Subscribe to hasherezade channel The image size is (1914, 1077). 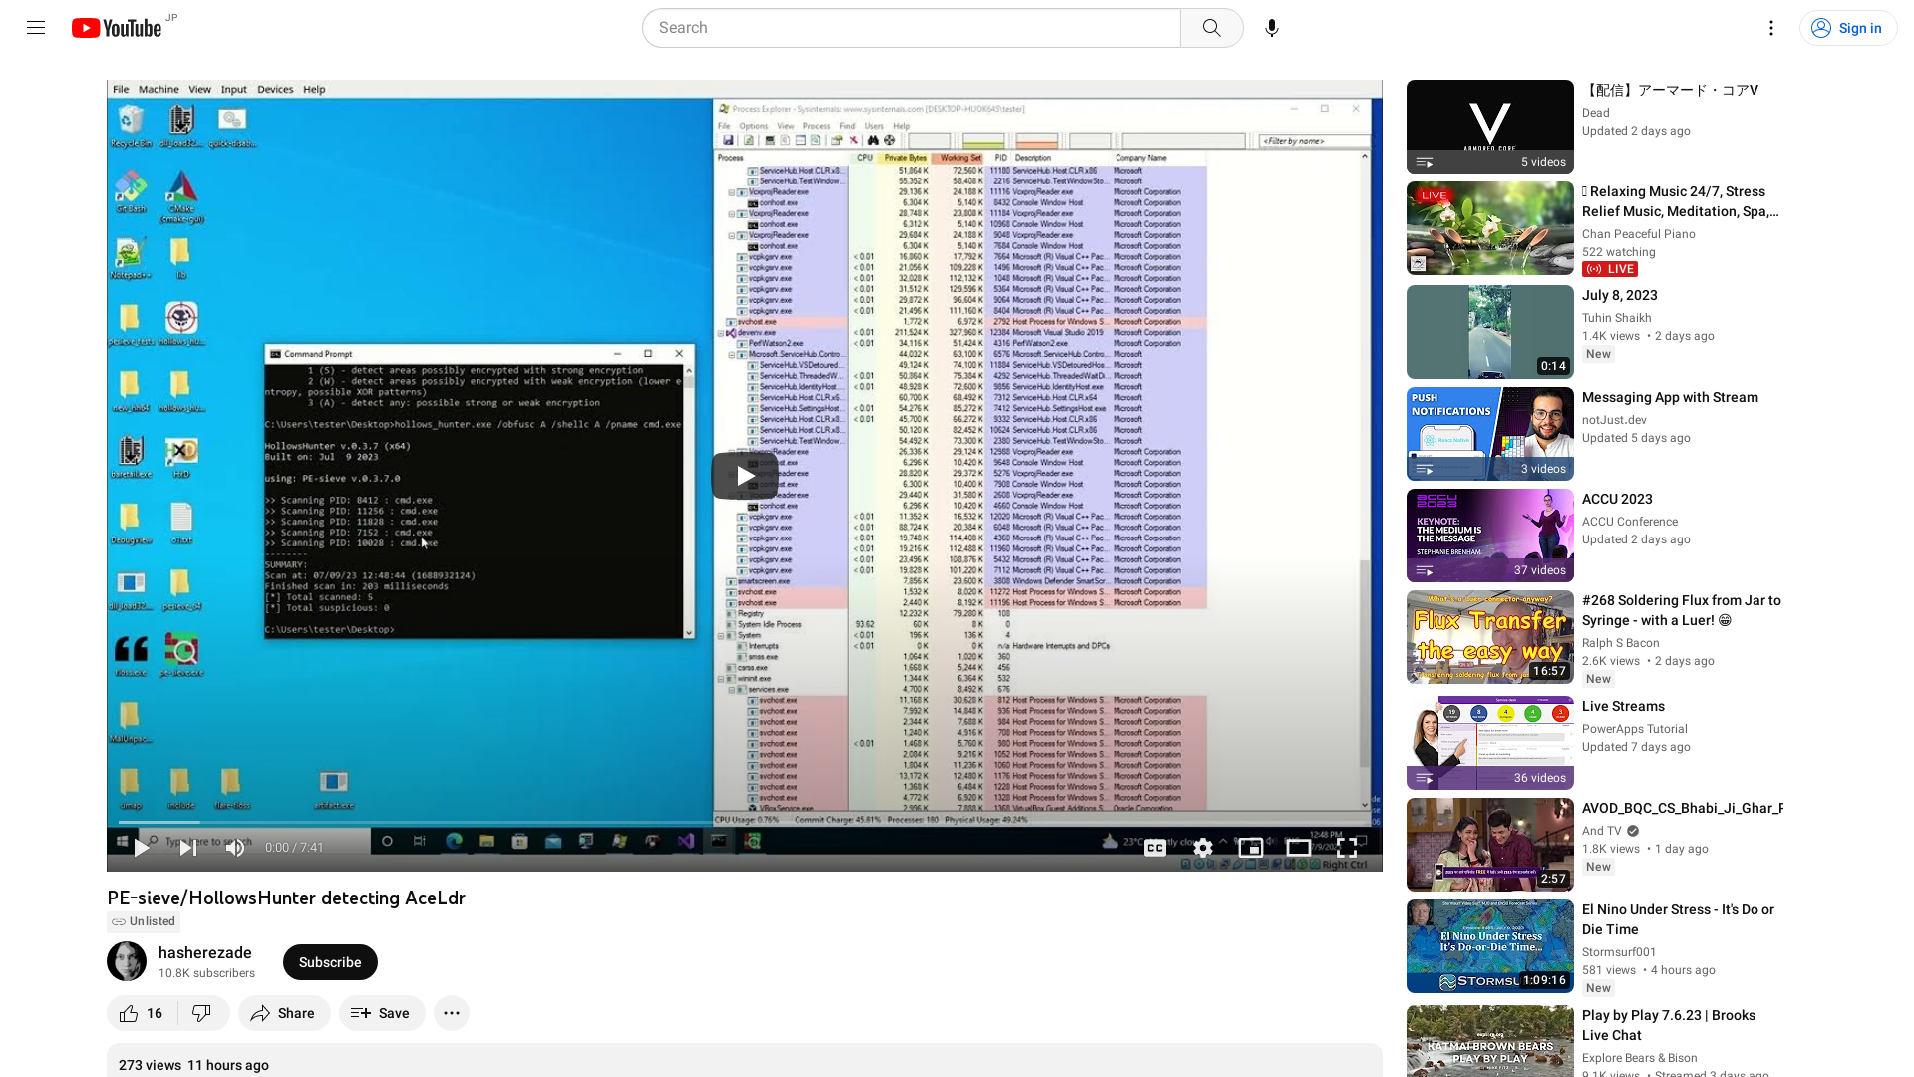pos(330,962)
